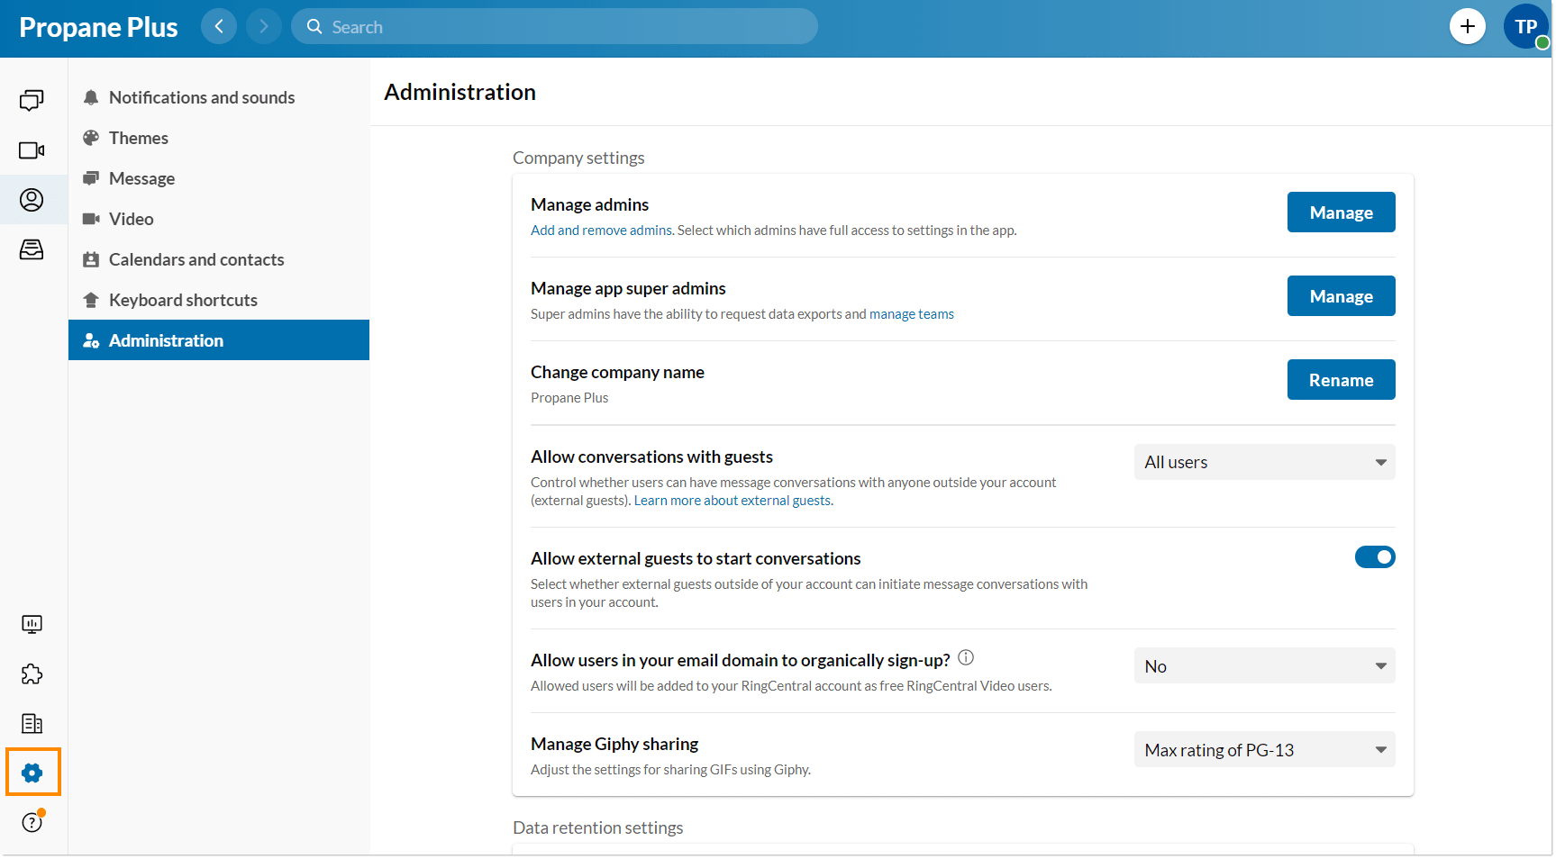The image size is (1556, 859).
Task: Click the plus button to create new
Action: (x=1468, y=26)
